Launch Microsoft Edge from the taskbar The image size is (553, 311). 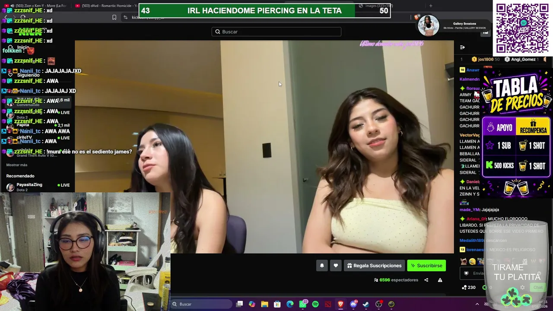(x=290, y=304)
